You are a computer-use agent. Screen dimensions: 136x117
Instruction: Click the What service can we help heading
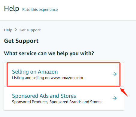pos(49,53)
